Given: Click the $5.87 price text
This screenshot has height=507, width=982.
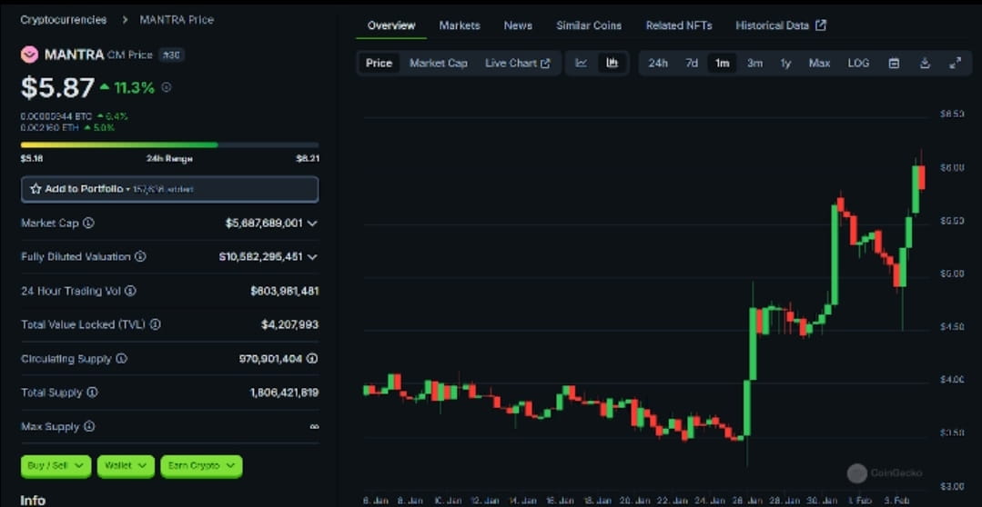Looking at the screenshot, I should pyautogui.click(x=57, y=88).
